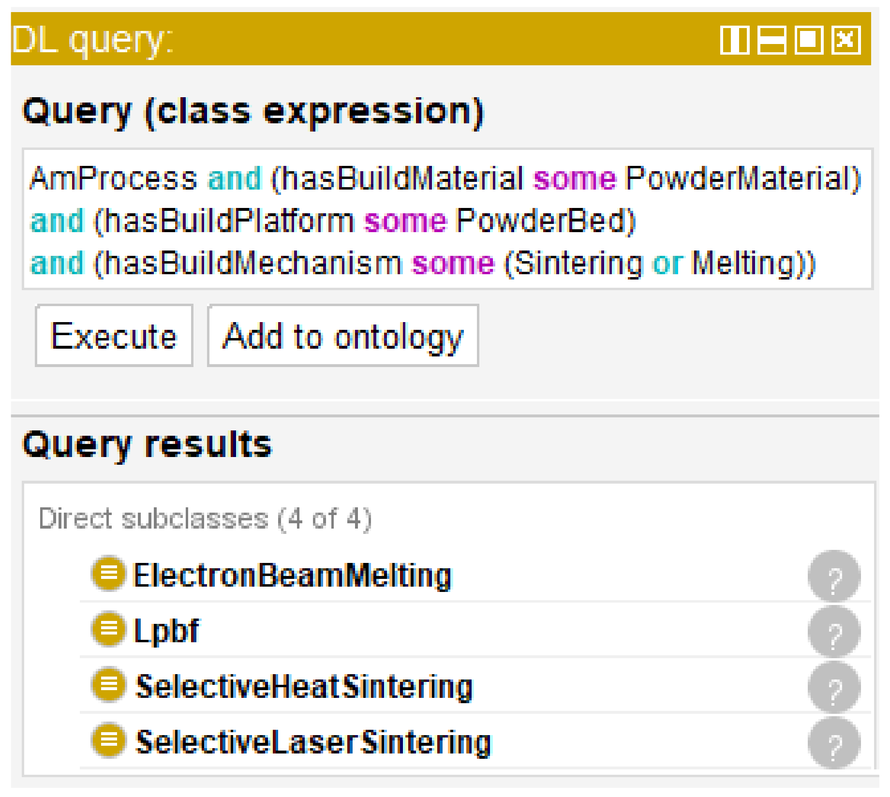Select the SelectiveLaserSintering result

tap(313, 742)
